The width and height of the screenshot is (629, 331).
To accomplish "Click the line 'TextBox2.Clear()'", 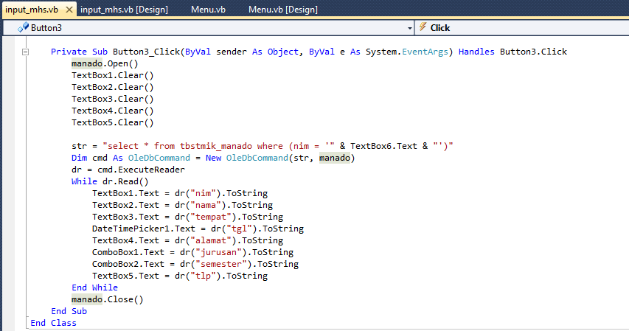I will pyautogui.click(x=113, y=87).
